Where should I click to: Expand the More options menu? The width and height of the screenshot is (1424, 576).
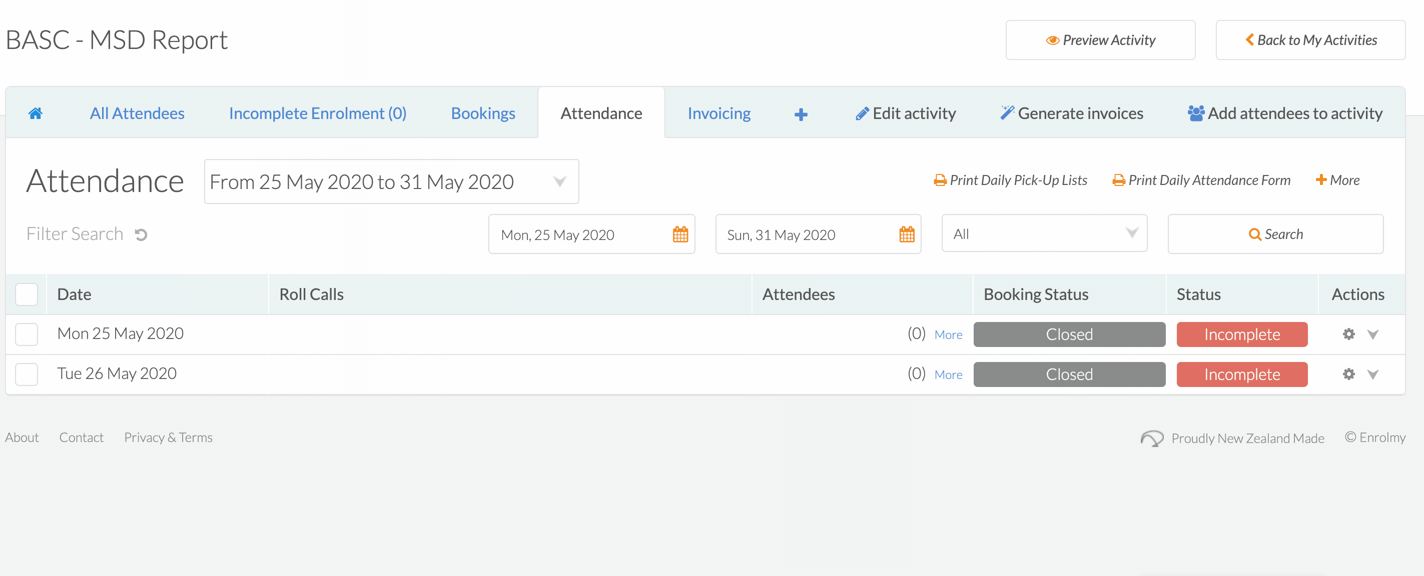tap(1337, 180)
